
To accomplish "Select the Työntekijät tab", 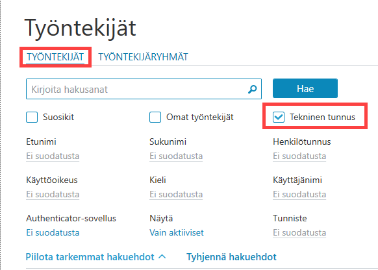I will [55, 57].
